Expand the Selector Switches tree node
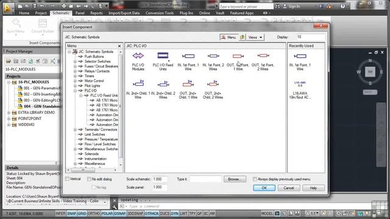 point(75,61)
